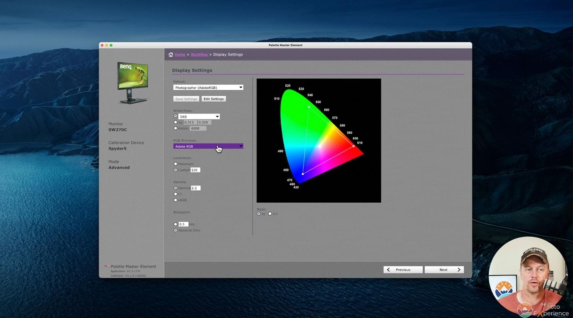The width and height of the screenshot is (573, 318).
Task: Click the Palette Master Element logo icon
Action: tap(107, 267)
